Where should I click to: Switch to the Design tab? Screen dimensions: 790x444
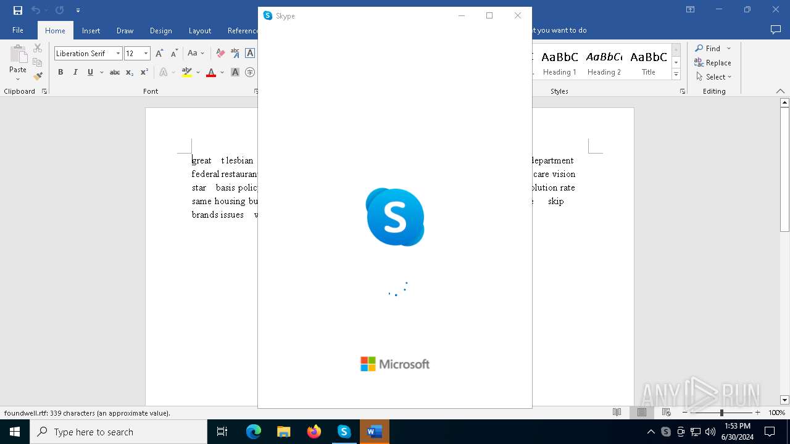coord(161,31)
